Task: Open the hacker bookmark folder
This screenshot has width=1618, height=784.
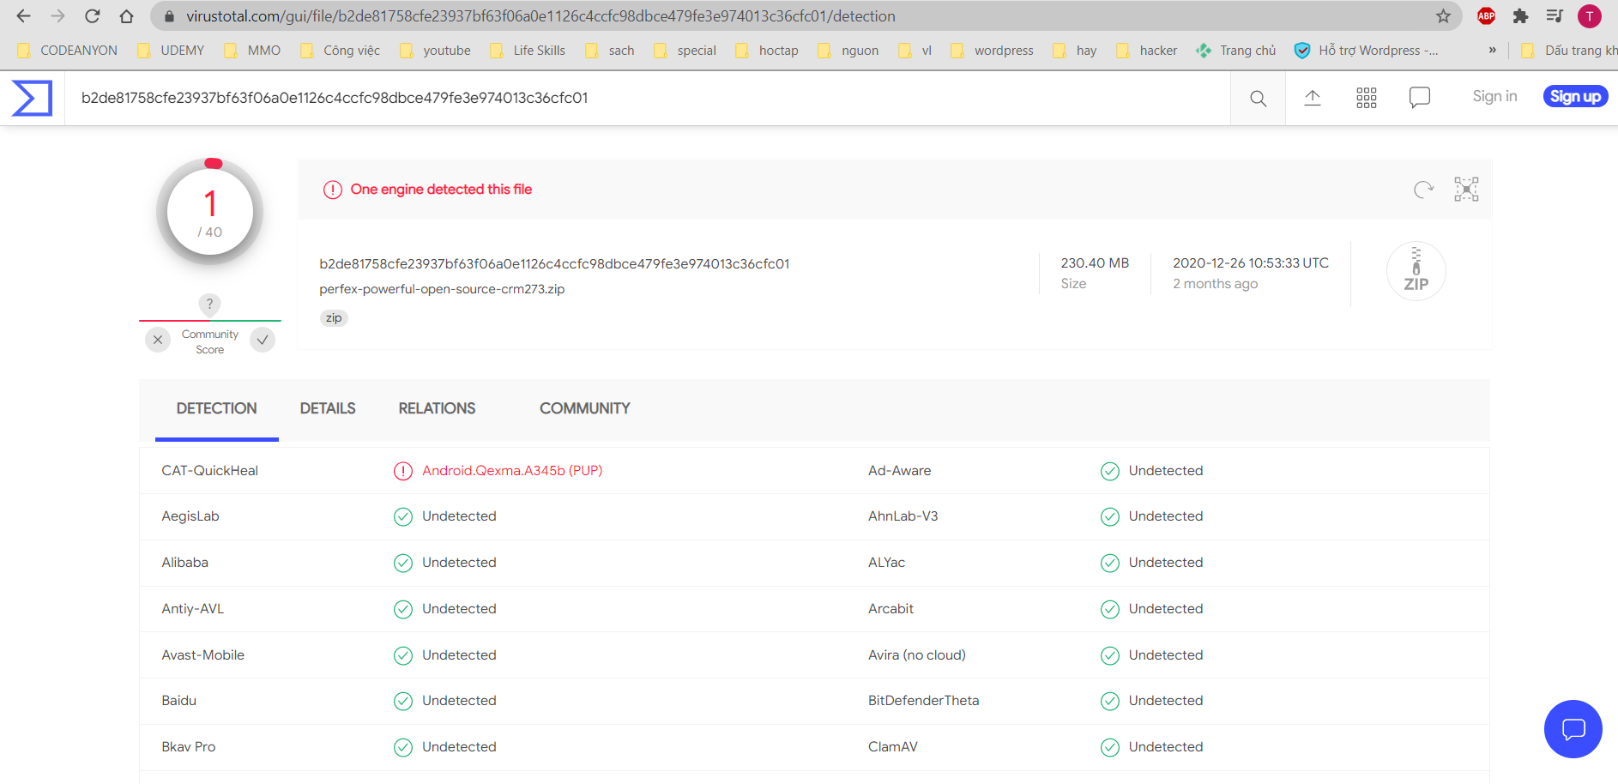Action: [1147, 51]
